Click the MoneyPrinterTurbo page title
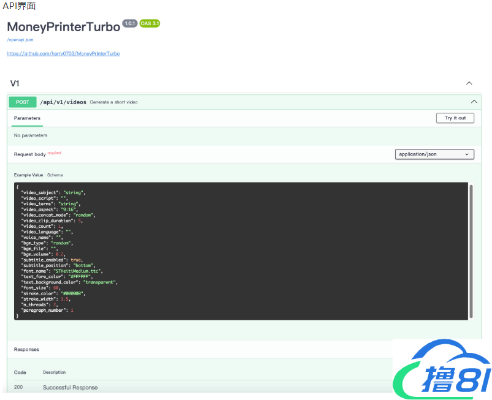This screenshot has height=400, width=492. point(63,27)
